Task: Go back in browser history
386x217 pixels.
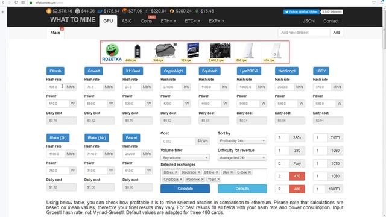Action: point(3,2)
